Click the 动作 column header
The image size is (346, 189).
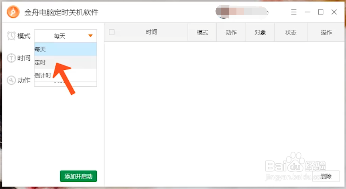[231, 32]
